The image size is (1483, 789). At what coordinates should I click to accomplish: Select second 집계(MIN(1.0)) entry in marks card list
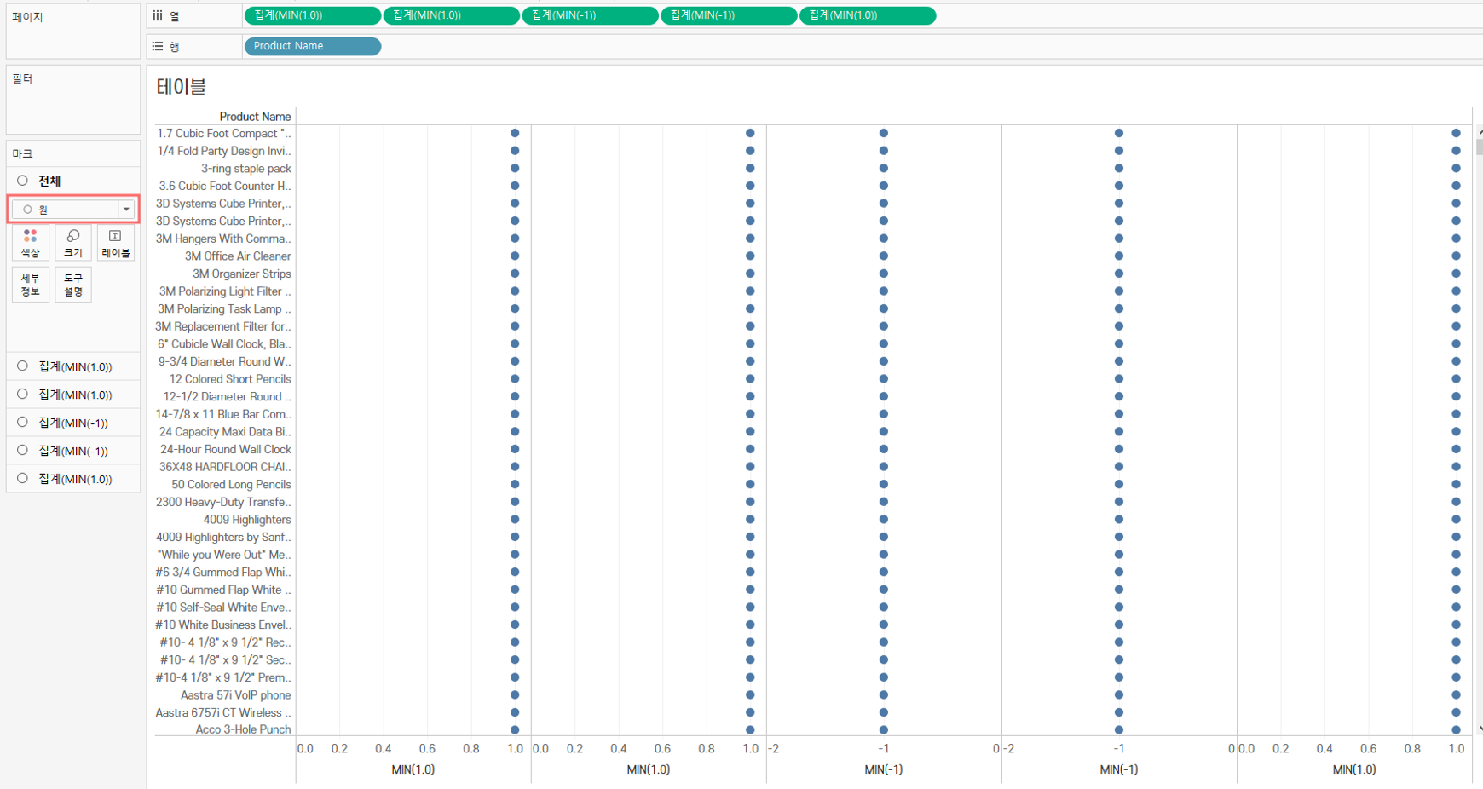tap(73, 394)
